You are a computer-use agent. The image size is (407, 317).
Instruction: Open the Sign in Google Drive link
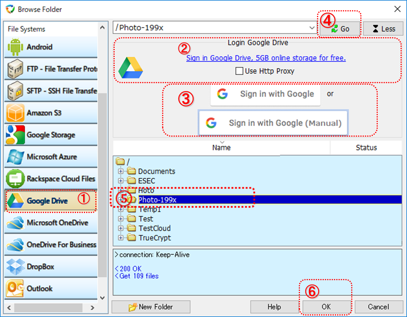click(266, 58)
